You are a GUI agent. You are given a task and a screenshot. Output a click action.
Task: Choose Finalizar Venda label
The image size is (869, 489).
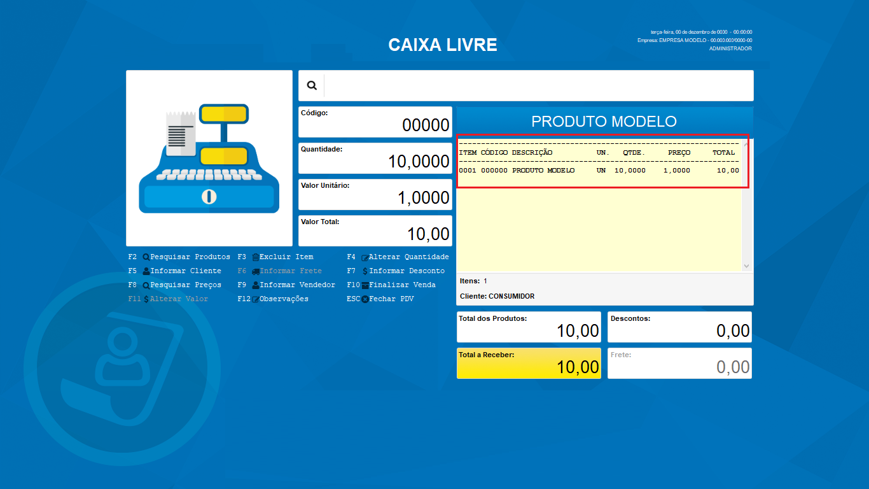(402, 285)
